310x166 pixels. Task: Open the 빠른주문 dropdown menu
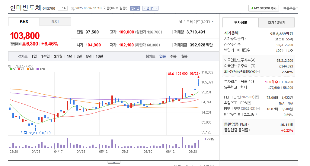tap(290, 8)
